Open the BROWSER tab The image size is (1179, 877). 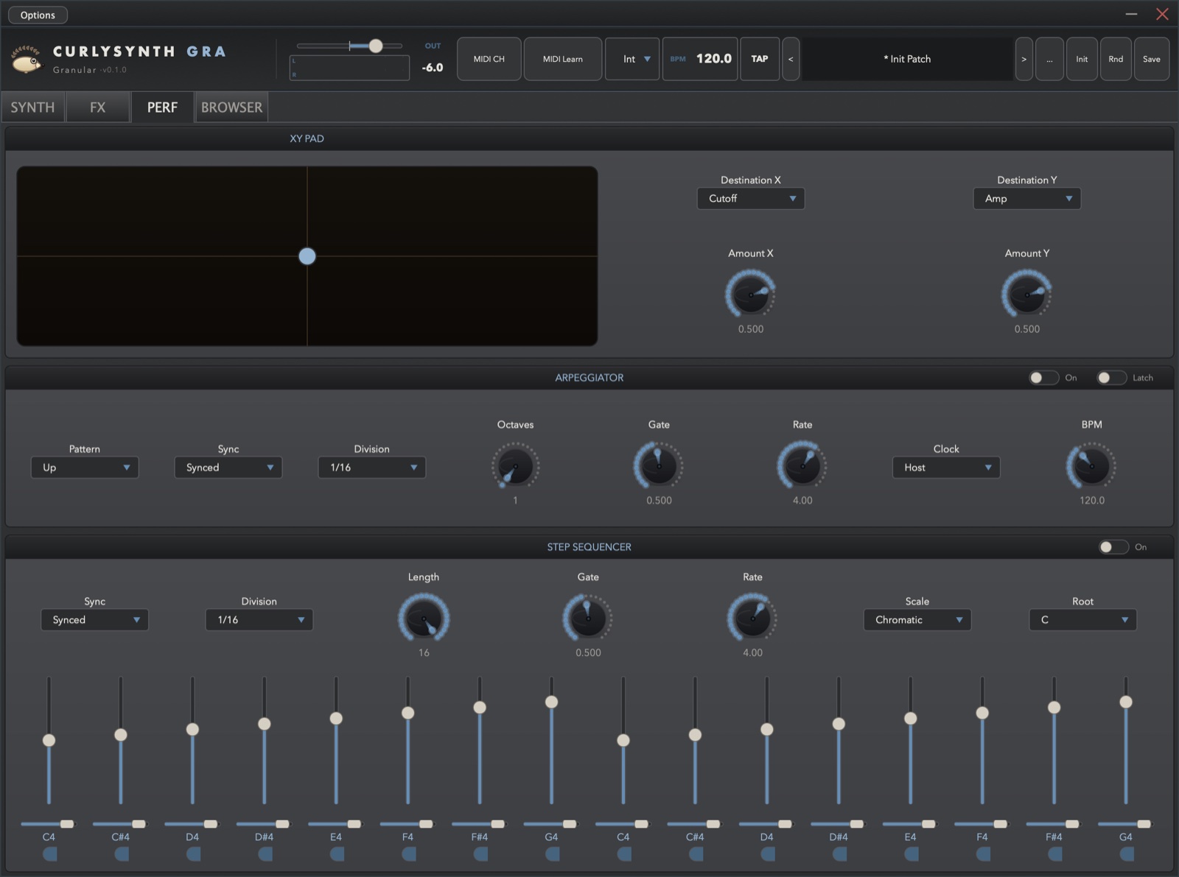coord(231,108)
